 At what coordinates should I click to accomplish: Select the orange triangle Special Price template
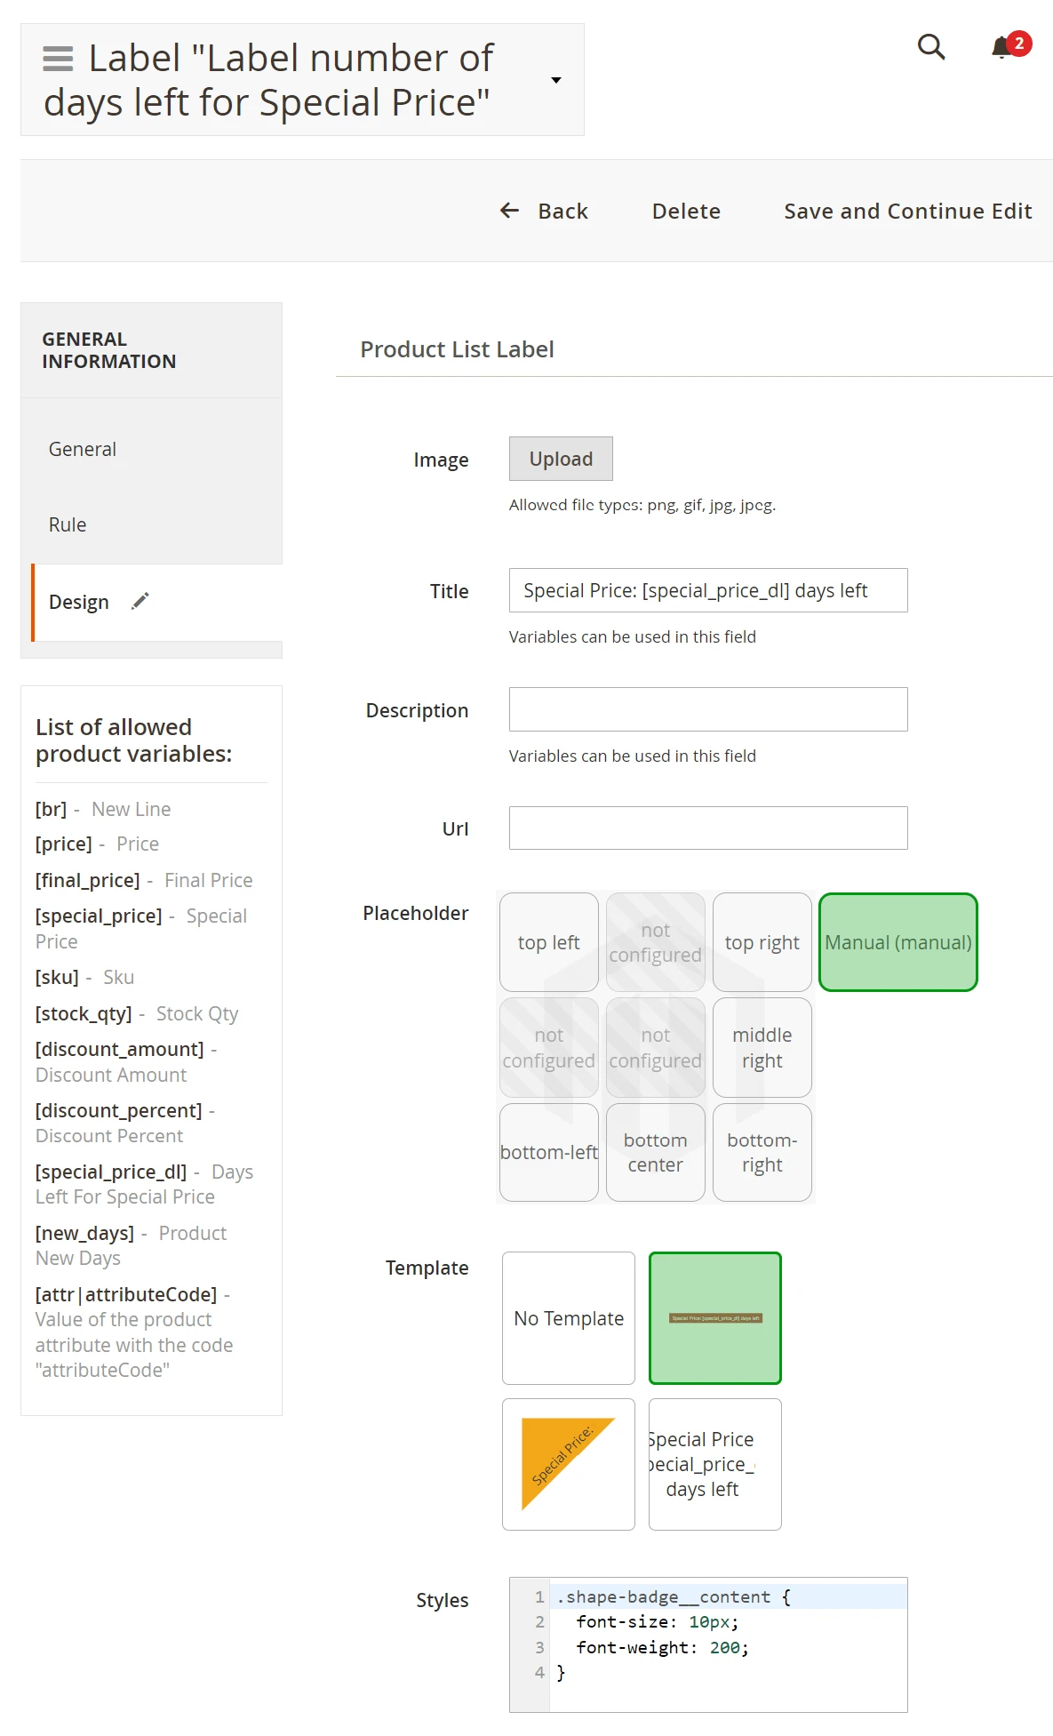click(x=568, y=1464)
